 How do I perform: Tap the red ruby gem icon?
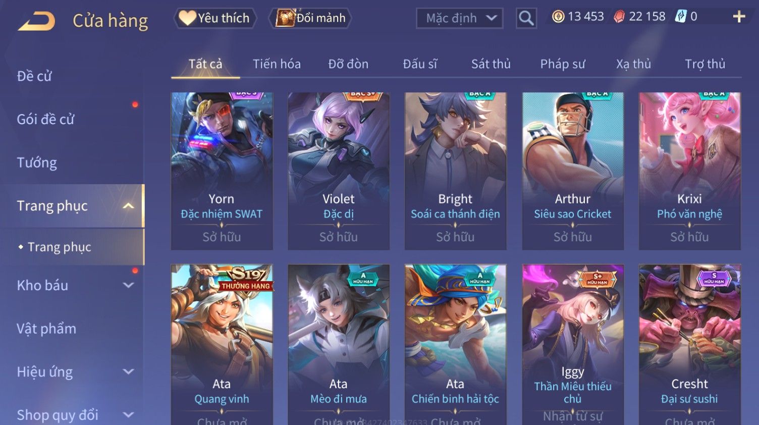pyautogui.click(x=619, y=17)
